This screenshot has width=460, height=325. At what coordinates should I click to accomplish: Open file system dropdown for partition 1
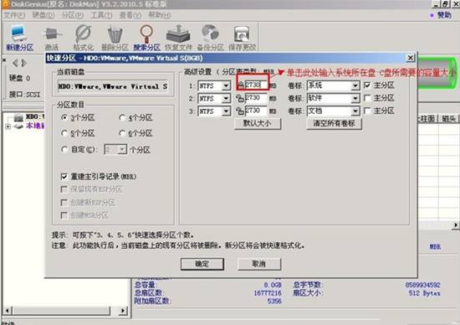[x=226, y=85]
